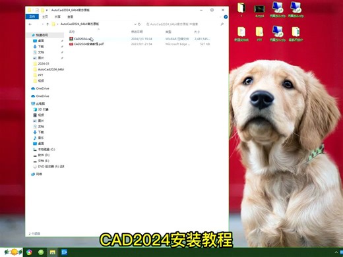Image resolution: width=343 pixels, height=257 pixels.
Task: Open 下载 under Quick access
Action: click(x=41, y=47)
